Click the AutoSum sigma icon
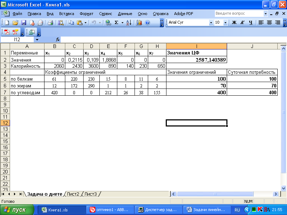Image resolution: width=287 pixels, height=215 pixels. (116, 23)
